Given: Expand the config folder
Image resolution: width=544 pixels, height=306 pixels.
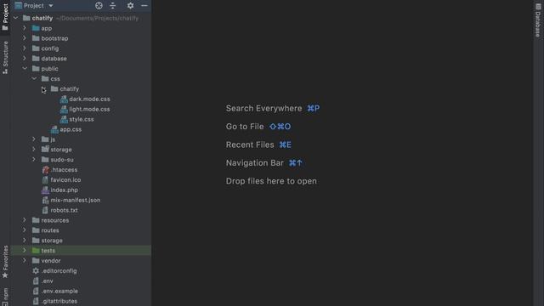Looking at the screenshot, I should (25, 48).
